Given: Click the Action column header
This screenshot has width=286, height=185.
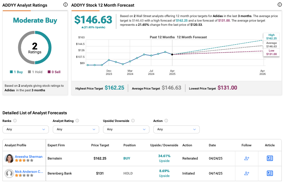Looking at the screenshot, I should click(187, 145).
